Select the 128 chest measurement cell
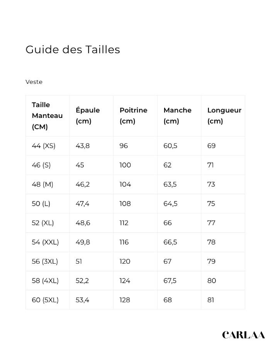Screen dimensions: 278x348 tap(125, 300)
